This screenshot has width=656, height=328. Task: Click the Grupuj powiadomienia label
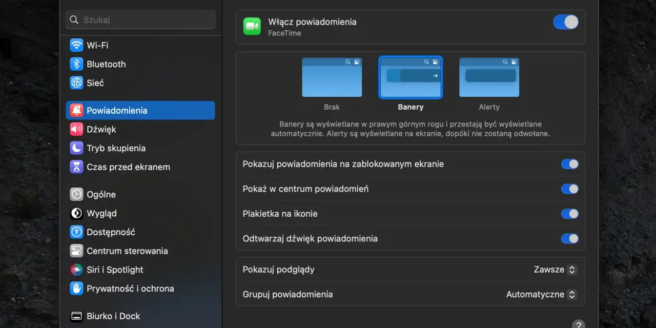(288, 294)
